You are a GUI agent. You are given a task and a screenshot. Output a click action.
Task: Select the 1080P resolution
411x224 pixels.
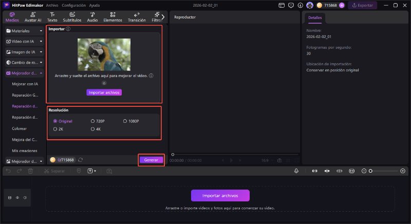tap(131, 121)
